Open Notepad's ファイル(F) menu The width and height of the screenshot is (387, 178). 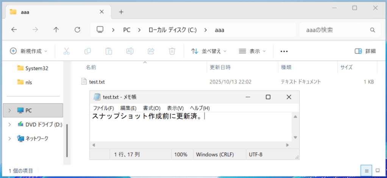click(103, 108)
